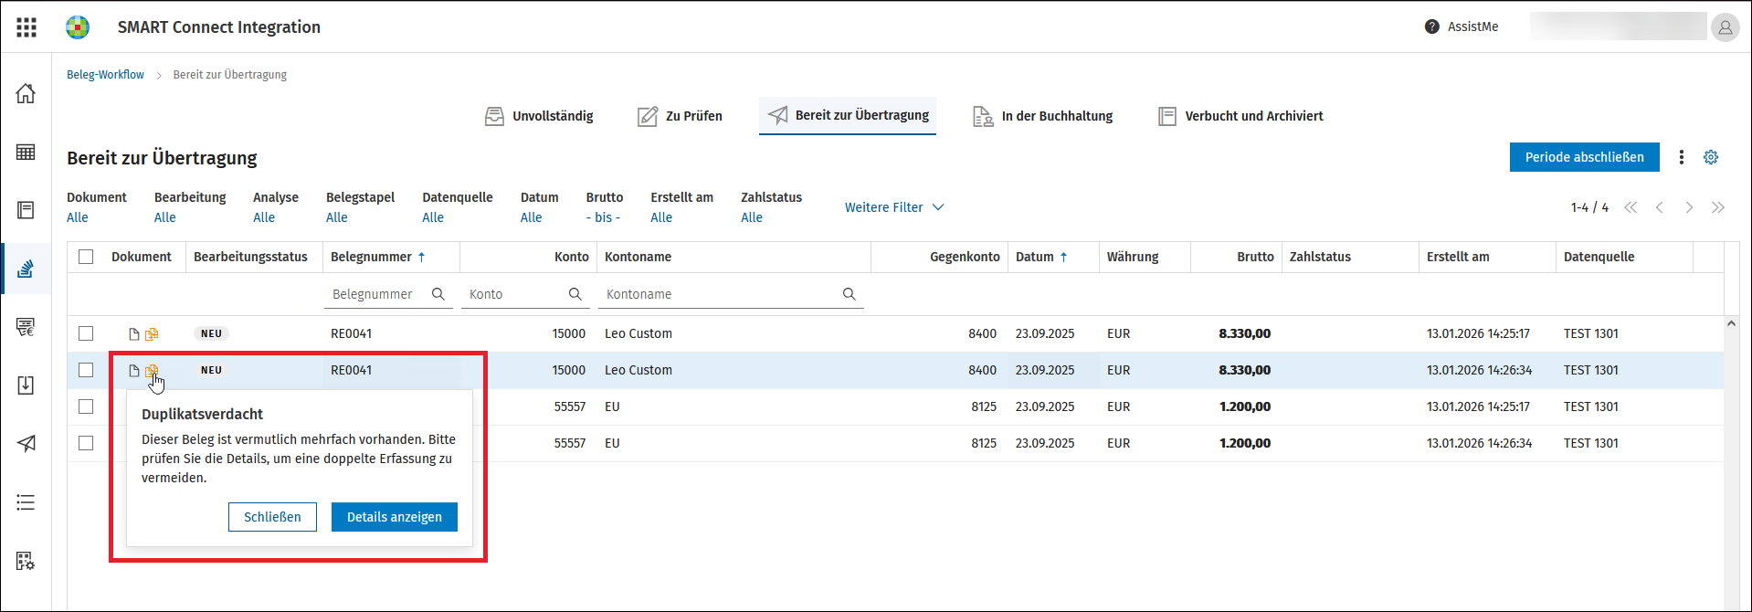
Task: Click the table scrollbar up arrow
Action: coord(1731,323)
